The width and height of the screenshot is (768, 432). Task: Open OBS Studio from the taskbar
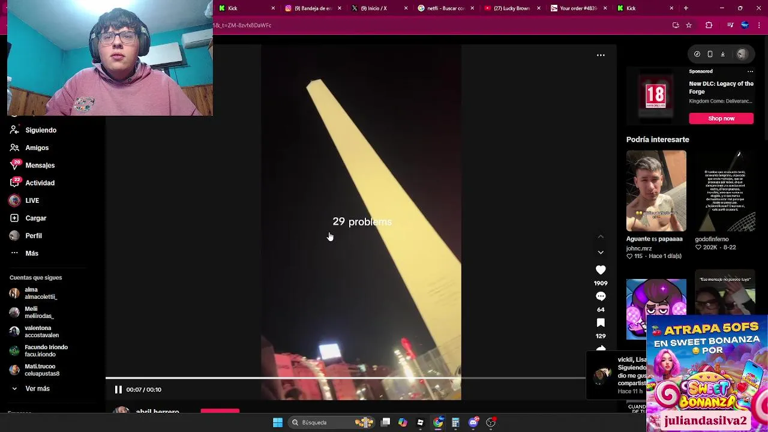pyautogui.click(x=491, y=422)
